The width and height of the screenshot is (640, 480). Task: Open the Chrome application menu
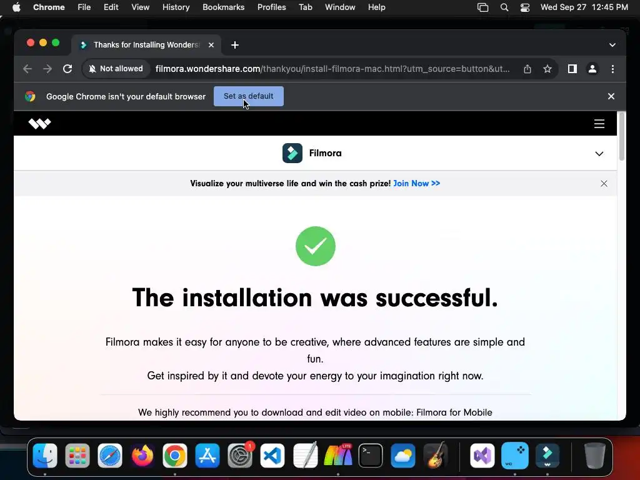49,7
